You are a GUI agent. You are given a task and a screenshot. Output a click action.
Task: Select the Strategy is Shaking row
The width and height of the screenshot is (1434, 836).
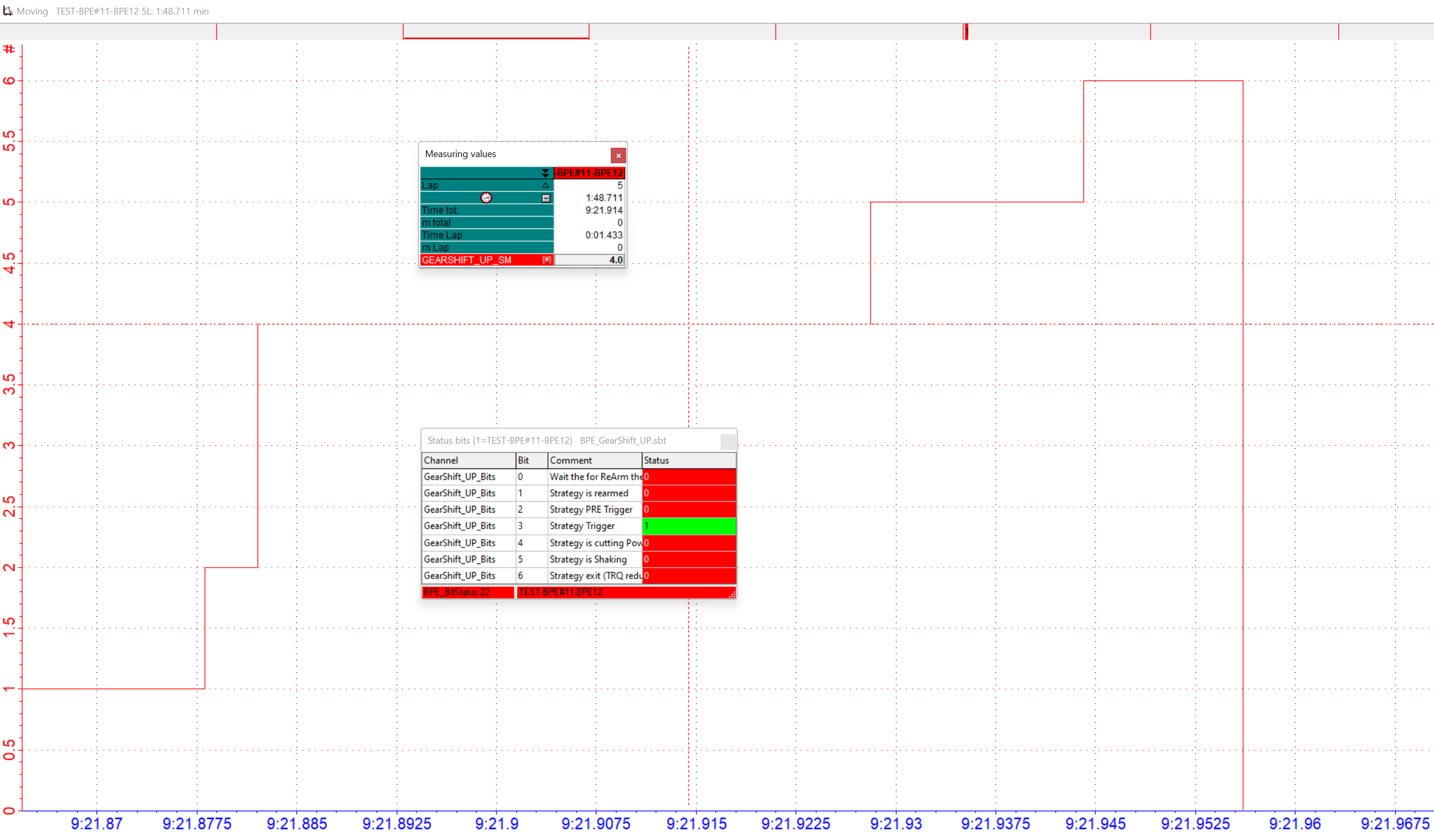coord(587,560)
